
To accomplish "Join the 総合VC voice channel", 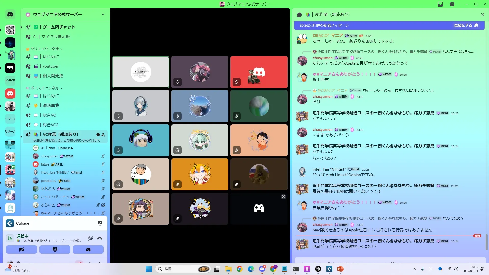I will click(49, 115).
